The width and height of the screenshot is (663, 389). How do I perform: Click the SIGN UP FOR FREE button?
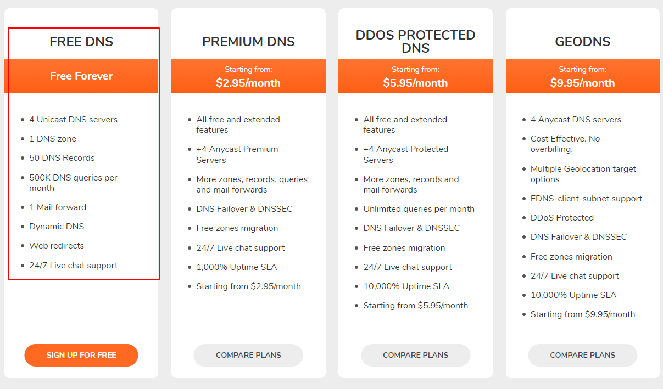tap(81, 355)
